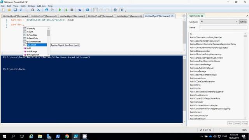Screen dimensions: 249x140
Task: Open Google Chrome from the taskbar
Action: pyautogui.click(x=67, y=136)
